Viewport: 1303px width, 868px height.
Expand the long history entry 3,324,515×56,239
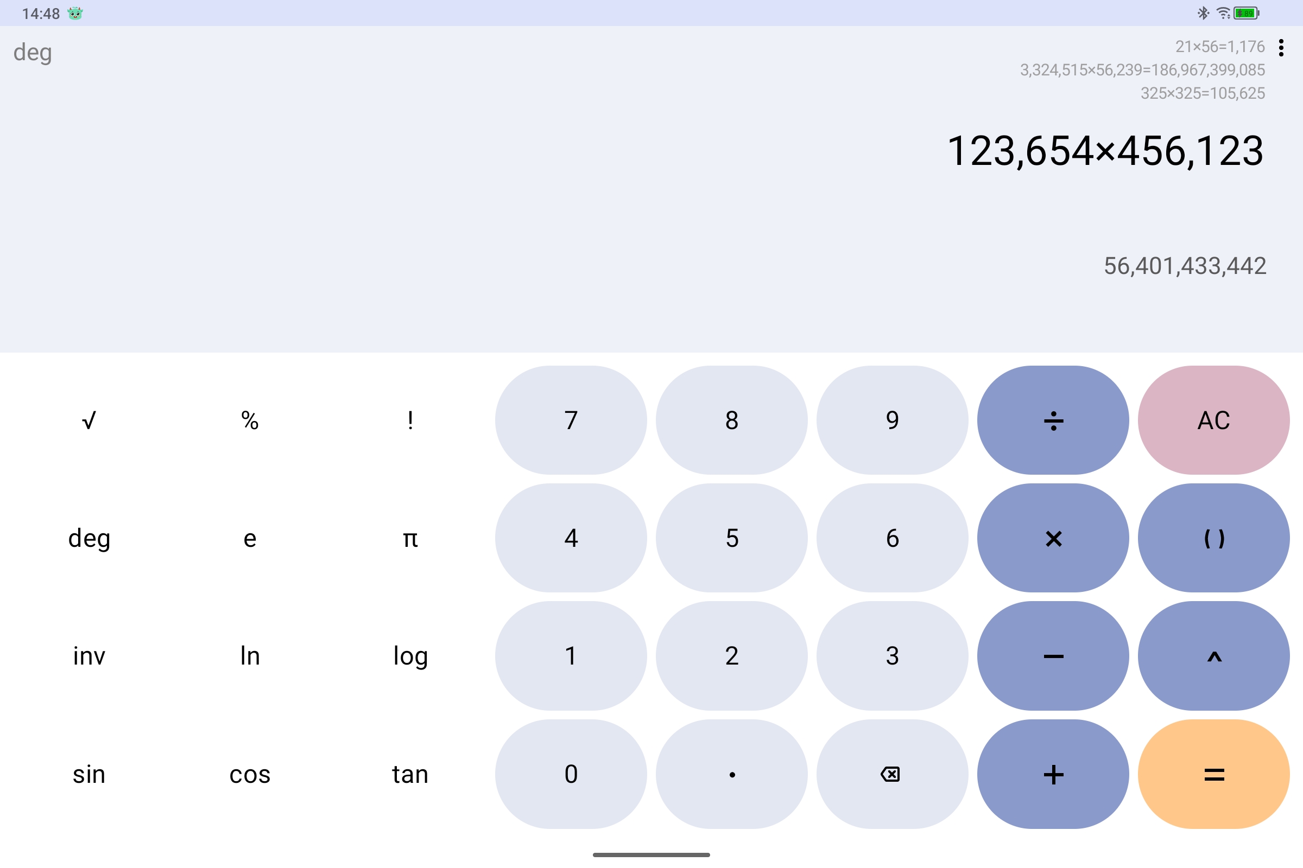pyautogui.click(x=1142, y=70)
